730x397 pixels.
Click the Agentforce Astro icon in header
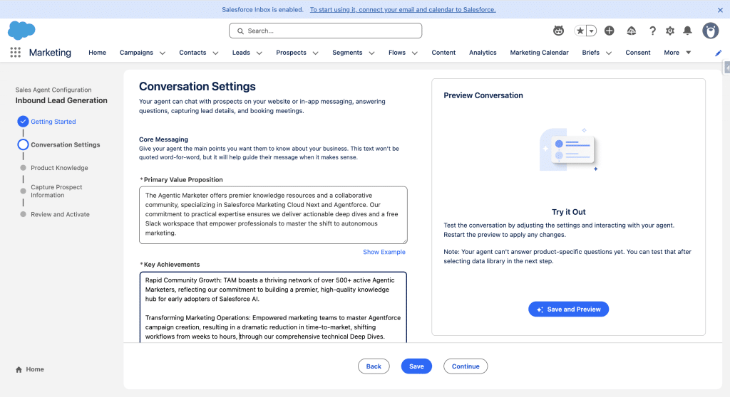(559, 31)
